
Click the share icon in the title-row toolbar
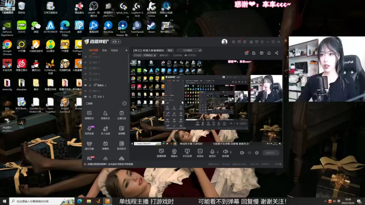(276, 53)
